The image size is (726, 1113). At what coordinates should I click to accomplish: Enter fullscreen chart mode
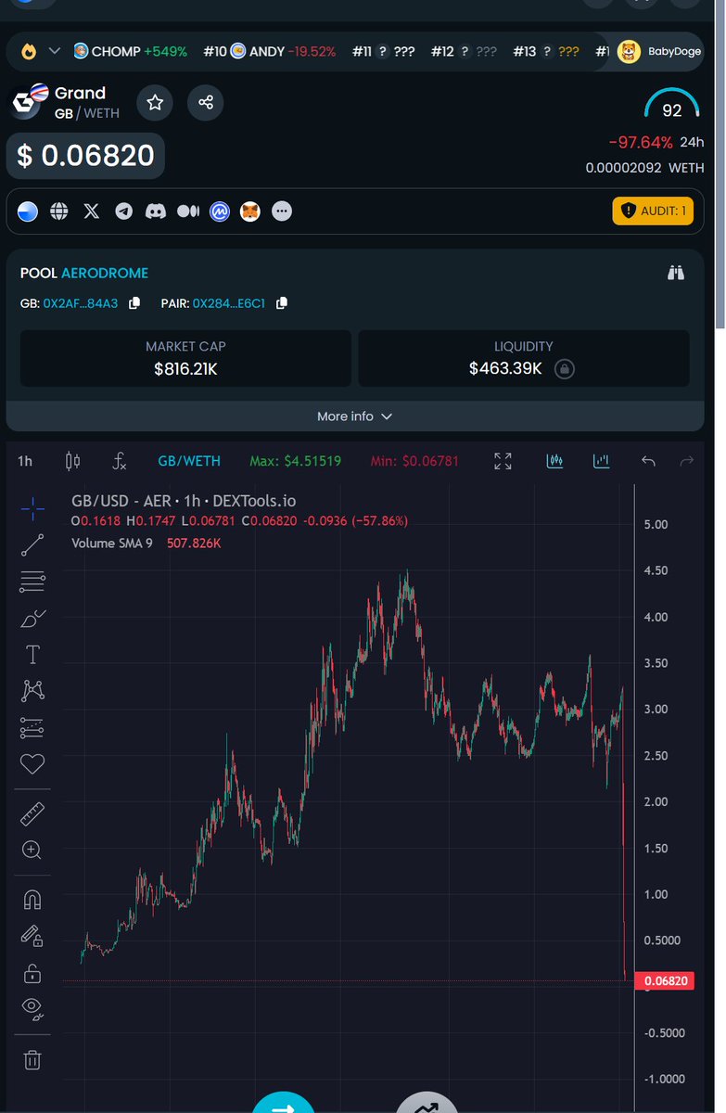tap(503, 461)
